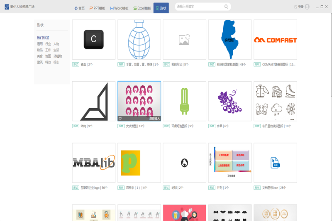Open the MBAlib internet company logo pack

(x=94, y=163)
